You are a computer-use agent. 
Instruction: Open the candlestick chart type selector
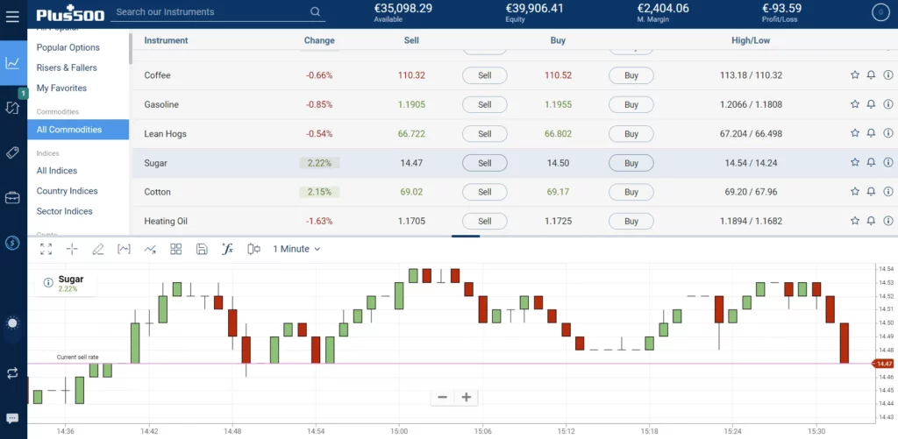(253, 249)
